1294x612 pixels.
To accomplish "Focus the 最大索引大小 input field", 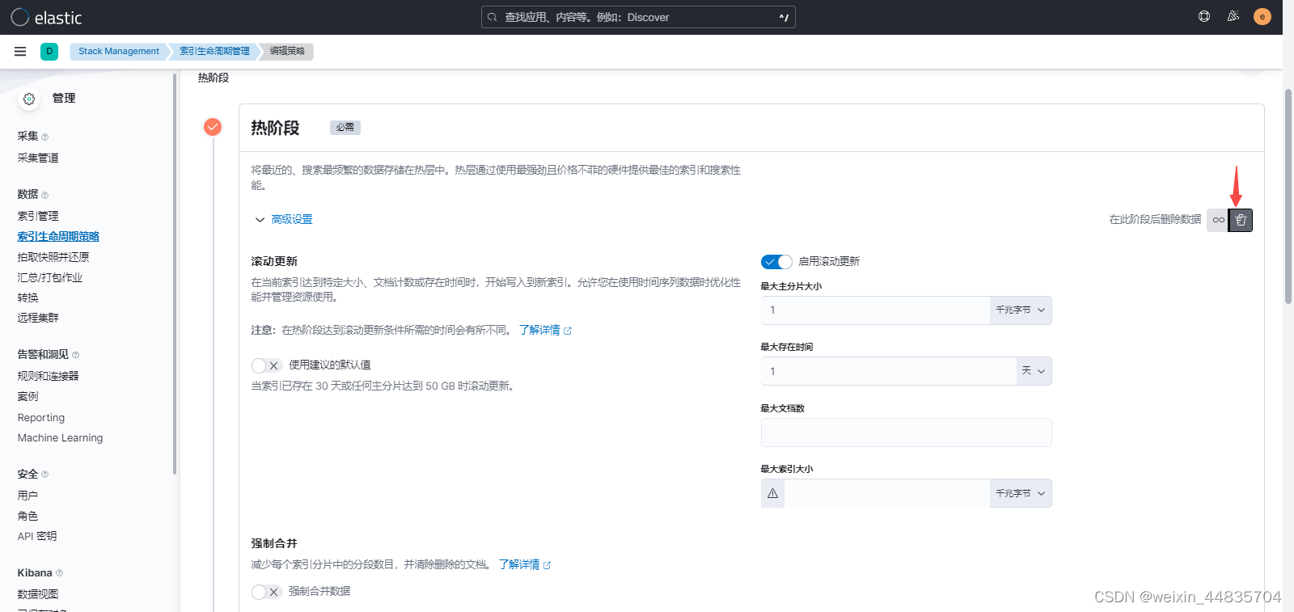I will (887, 493).
